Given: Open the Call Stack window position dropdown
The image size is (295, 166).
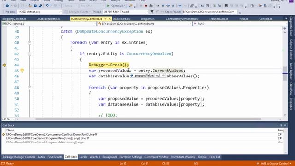Looking at the screenshot, I should (x=277, y=125).
